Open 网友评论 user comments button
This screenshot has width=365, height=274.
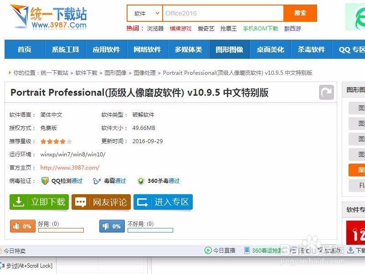[101, 202]
